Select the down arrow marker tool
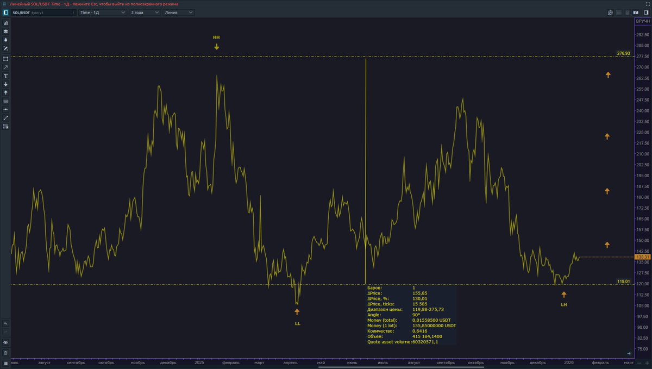The image size is (652, 369). tap(5, 84)
